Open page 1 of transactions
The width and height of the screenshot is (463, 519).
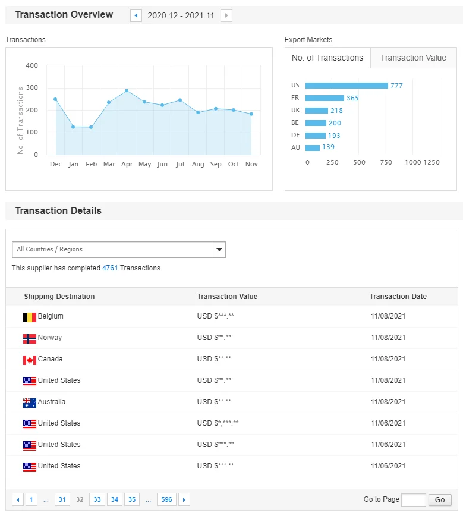pyautogui.click(x=32, y=499)
